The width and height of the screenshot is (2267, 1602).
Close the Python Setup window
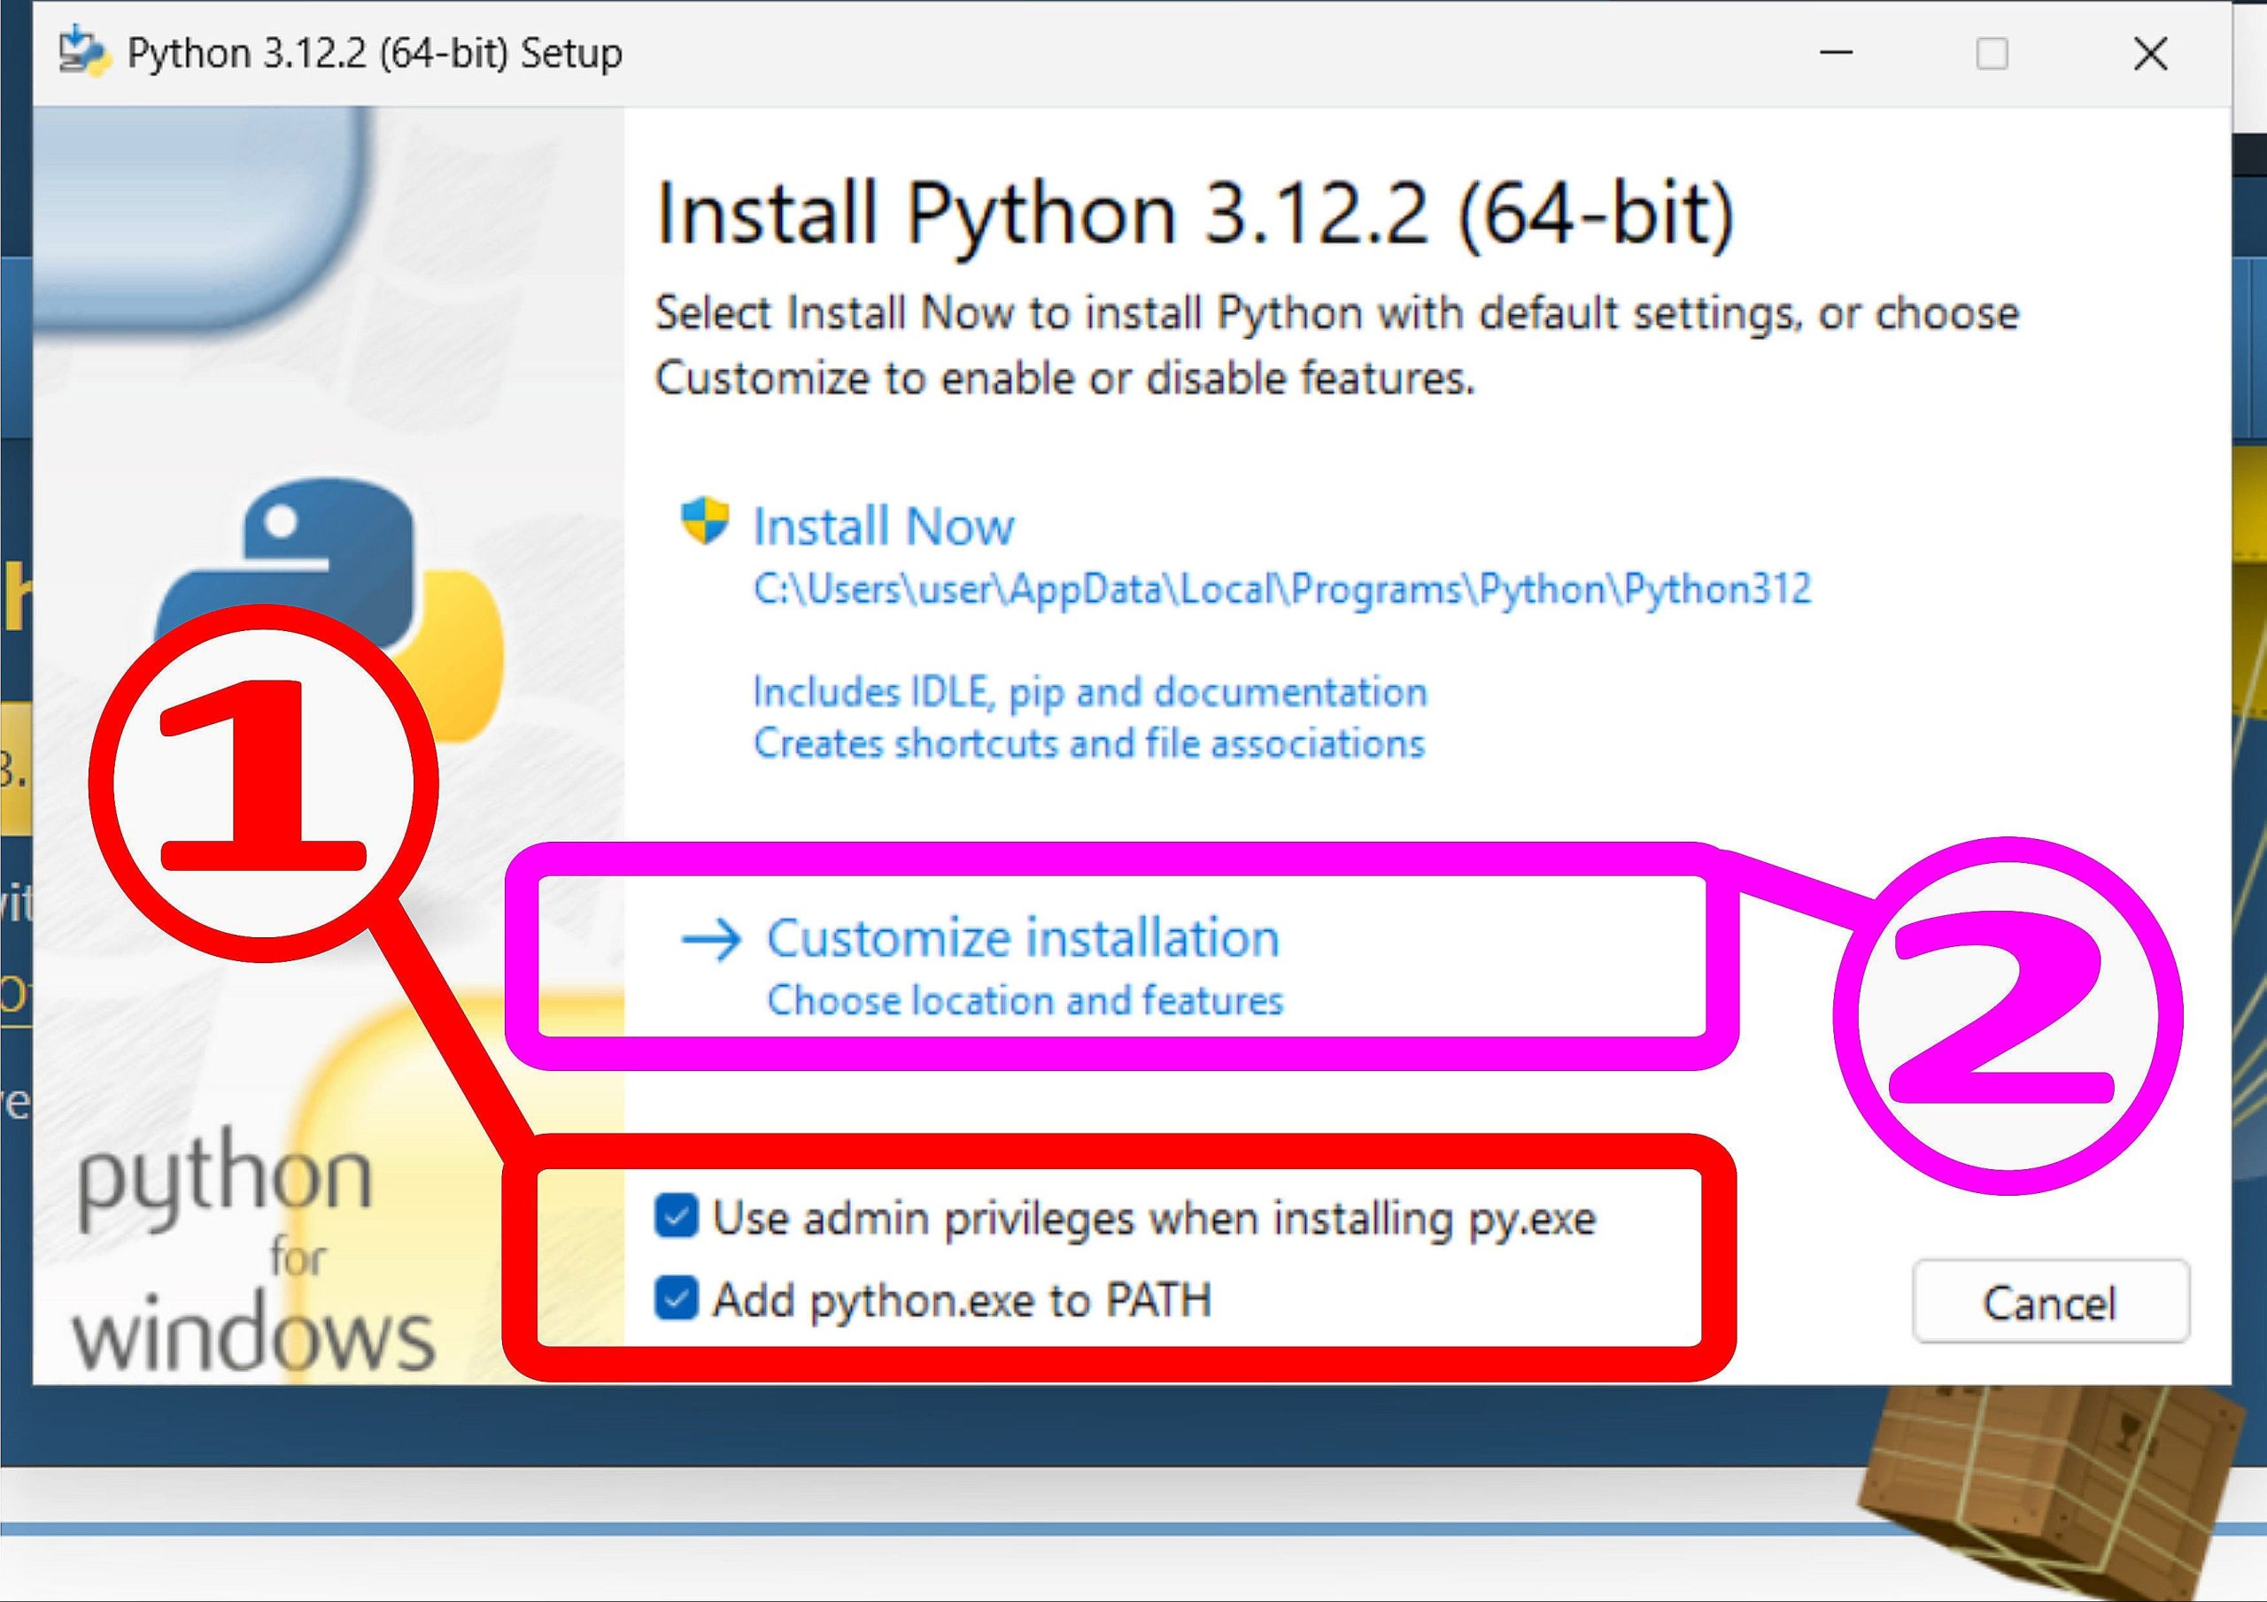tap(2150, 53)
